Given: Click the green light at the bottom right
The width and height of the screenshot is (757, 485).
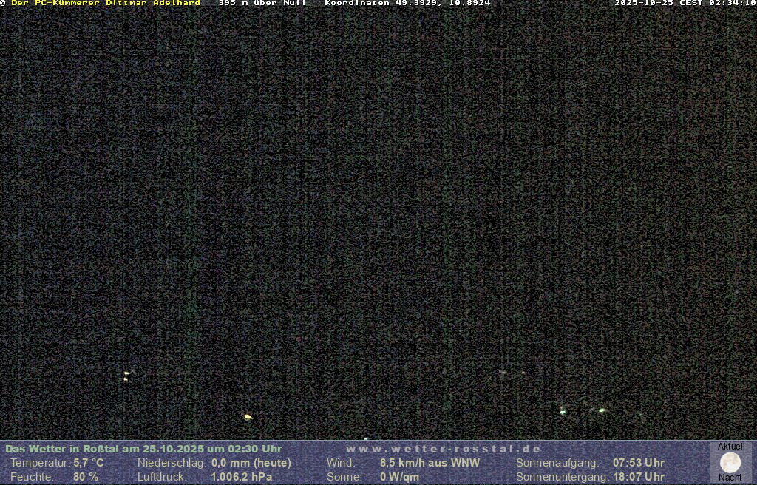Looking at the screenshot, I should click(602, 410).
